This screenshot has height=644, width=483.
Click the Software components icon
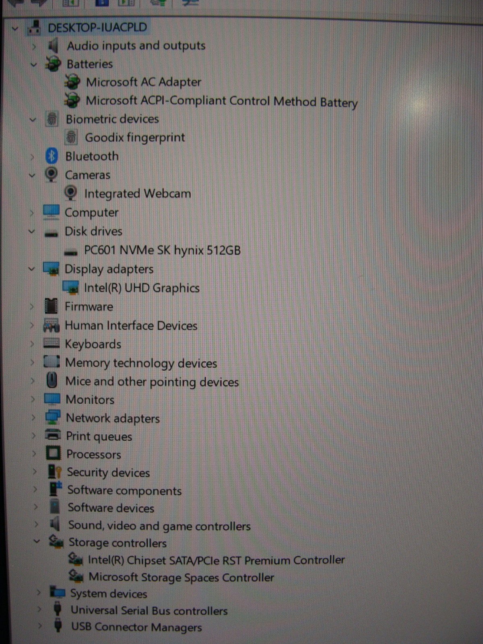(x=55, y=489)
